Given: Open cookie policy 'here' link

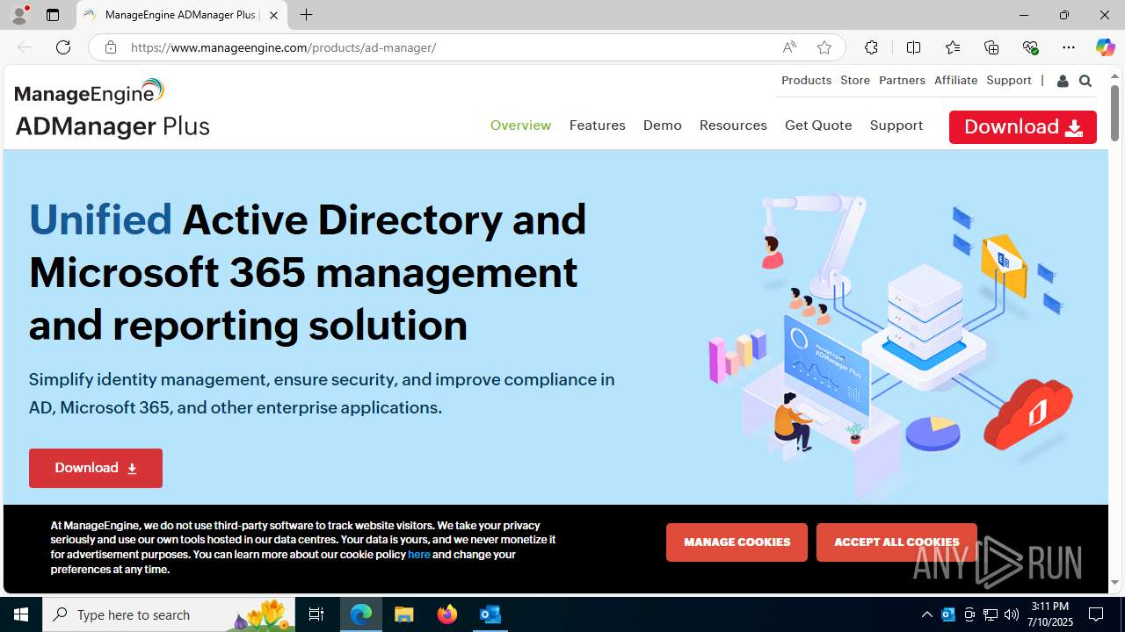Looking at the screenshot, I should pyautogui.click(x=419, y=555).
